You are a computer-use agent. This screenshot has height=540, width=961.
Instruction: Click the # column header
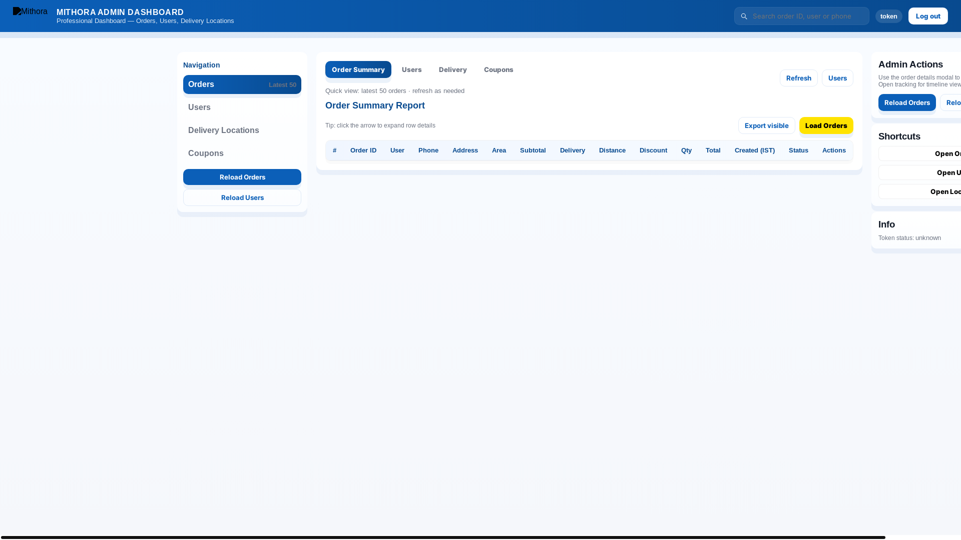point(335,150)
